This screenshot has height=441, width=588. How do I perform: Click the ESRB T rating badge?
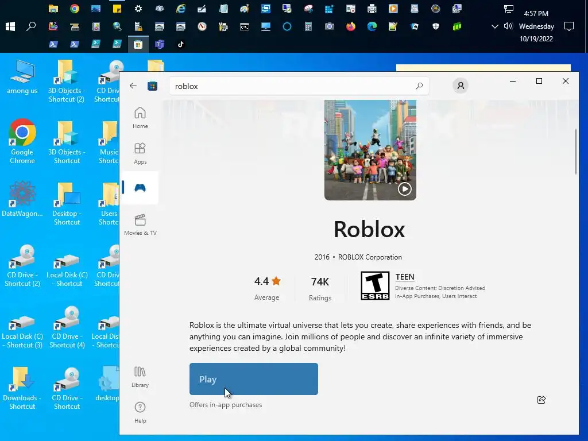click(375, 286)
